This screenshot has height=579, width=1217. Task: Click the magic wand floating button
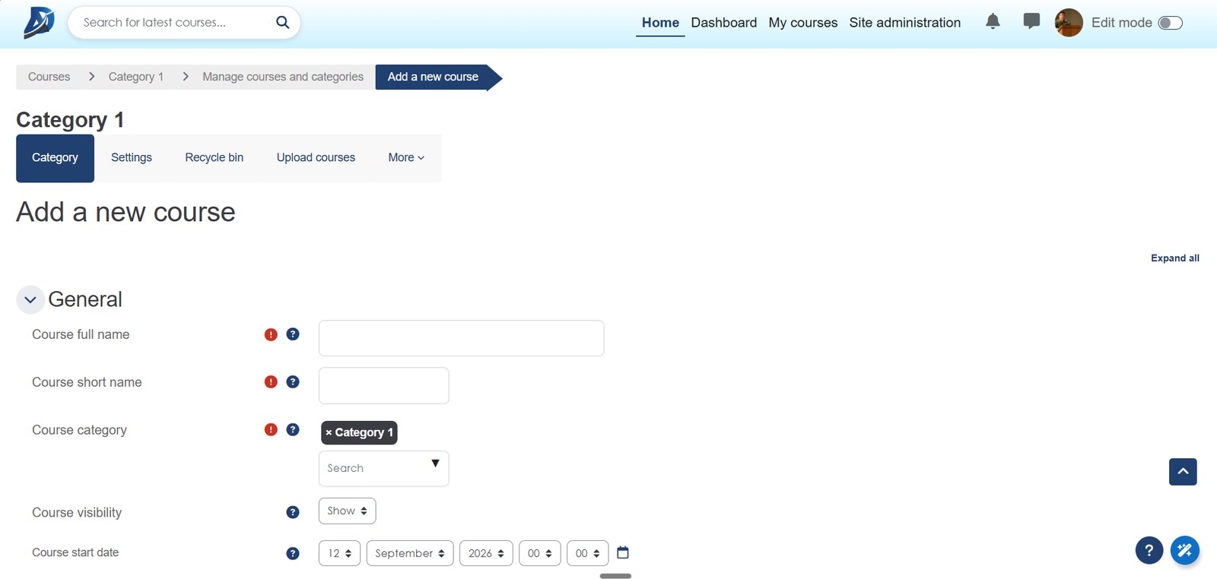coord(1185,550)
